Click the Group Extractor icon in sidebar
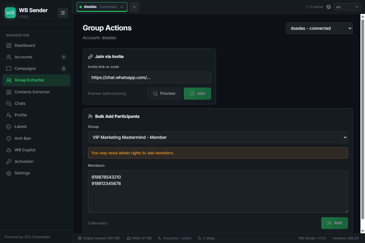 pos(9,80)
